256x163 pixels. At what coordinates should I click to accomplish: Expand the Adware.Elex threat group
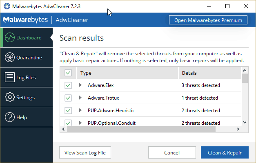(x=80, y=85)
